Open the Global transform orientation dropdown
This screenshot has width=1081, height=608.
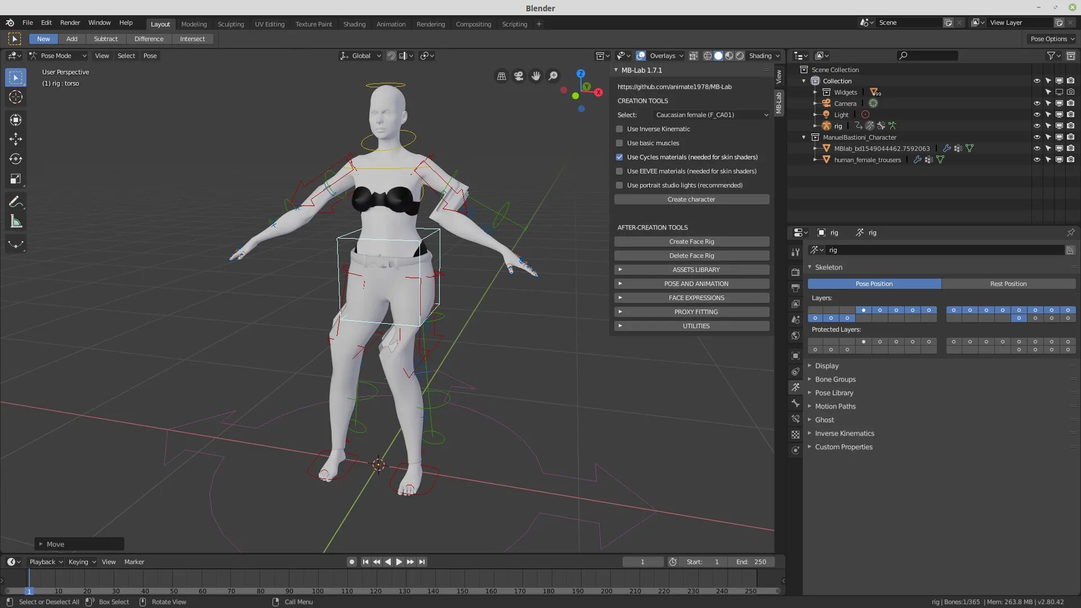tap(360, 56)
